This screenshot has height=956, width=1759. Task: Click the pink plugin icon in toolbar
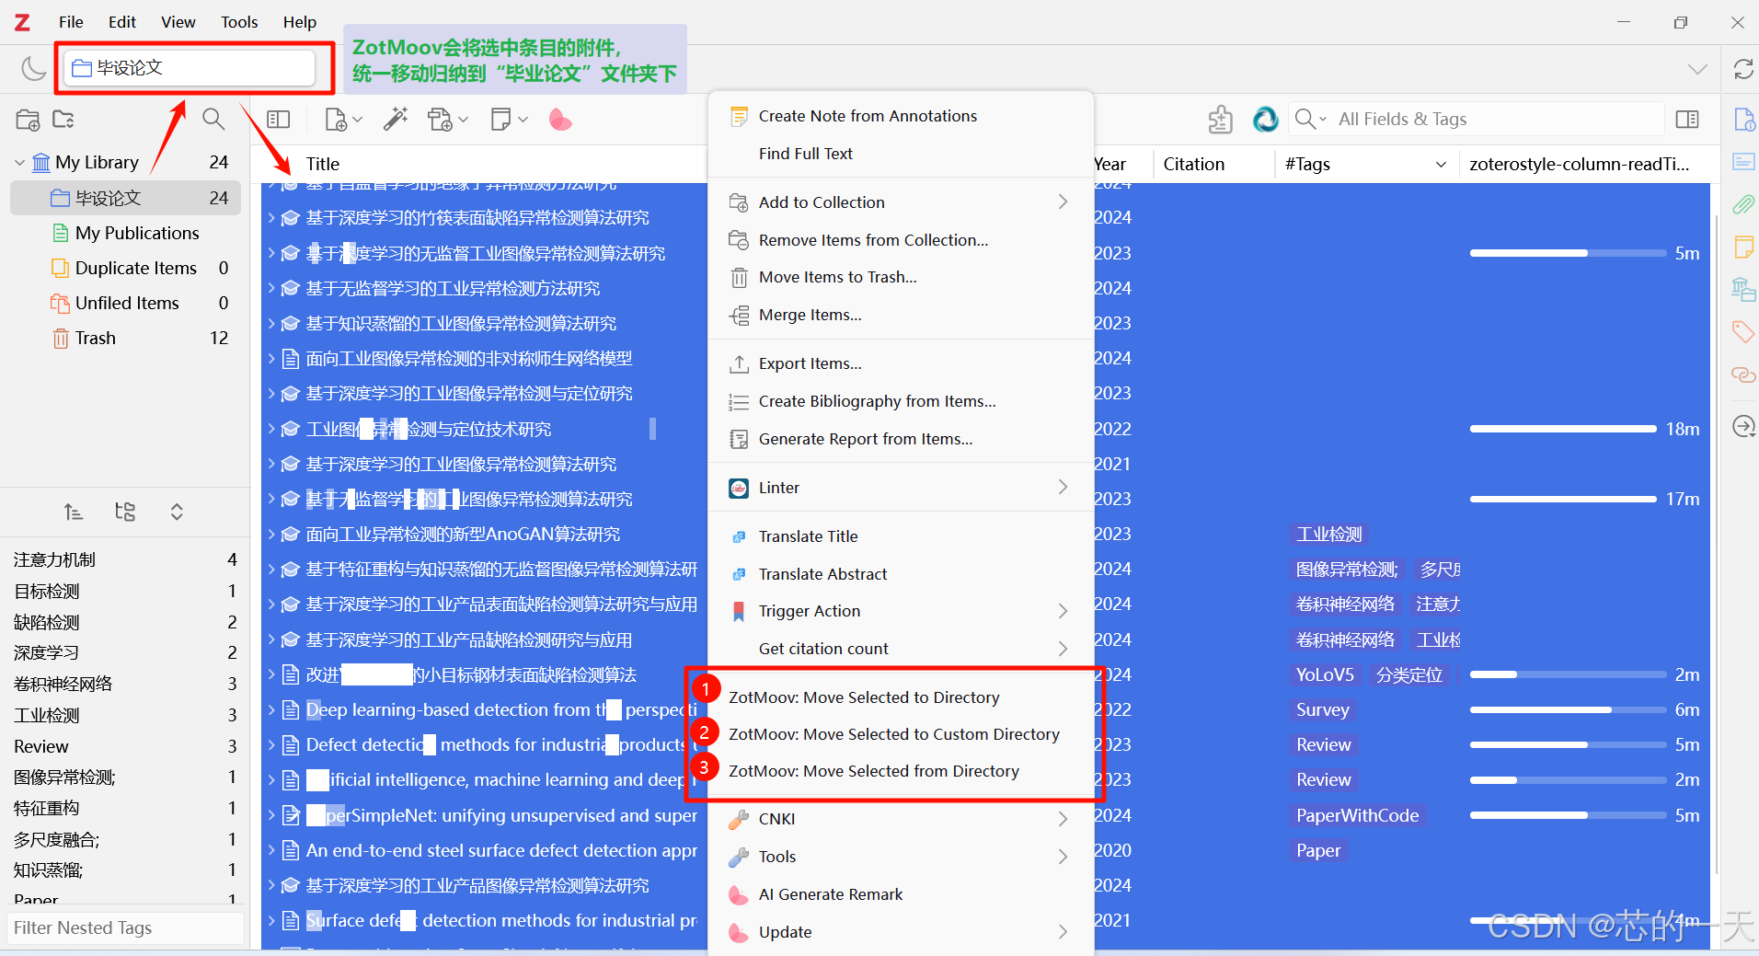pos(560,119)
